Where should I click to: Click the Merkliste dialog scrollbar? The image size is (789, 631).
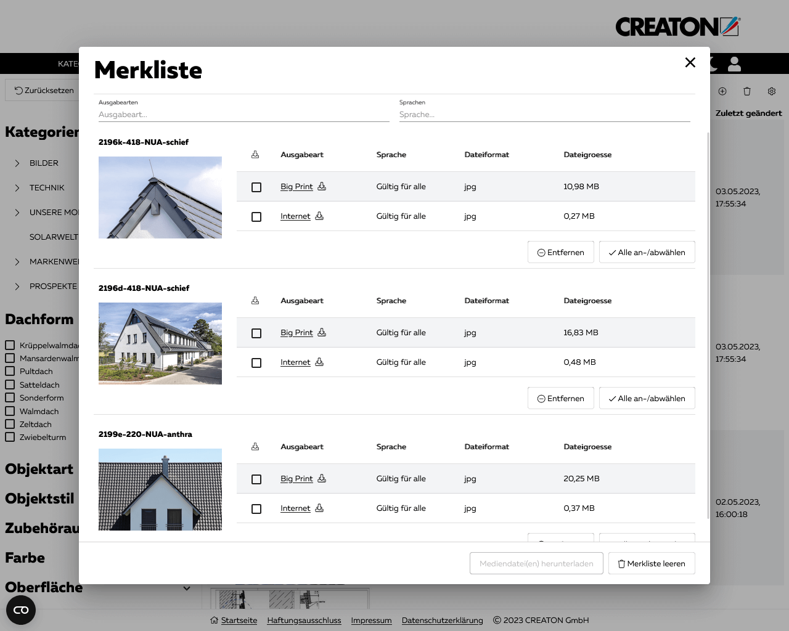[x=708, y=325]
